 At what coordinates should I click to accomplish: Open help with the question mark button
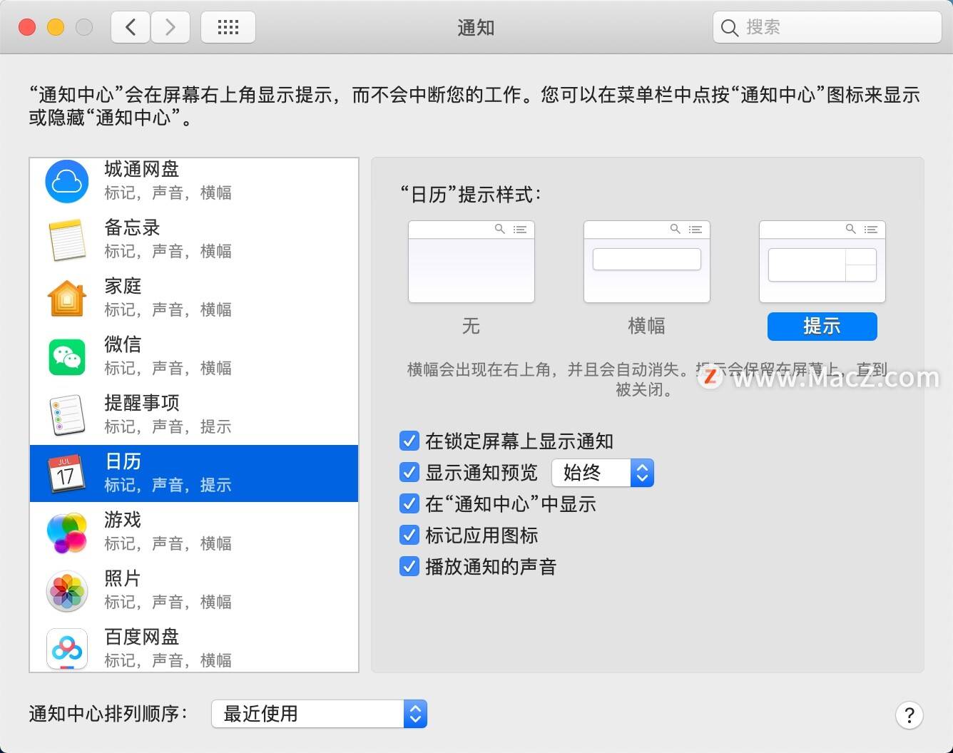[x=909, y=715]
